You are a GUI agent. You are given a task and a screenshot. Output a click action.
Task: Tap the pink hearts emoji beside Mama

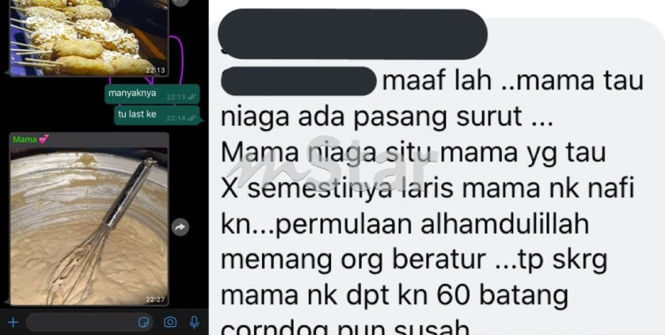point(44,139)
